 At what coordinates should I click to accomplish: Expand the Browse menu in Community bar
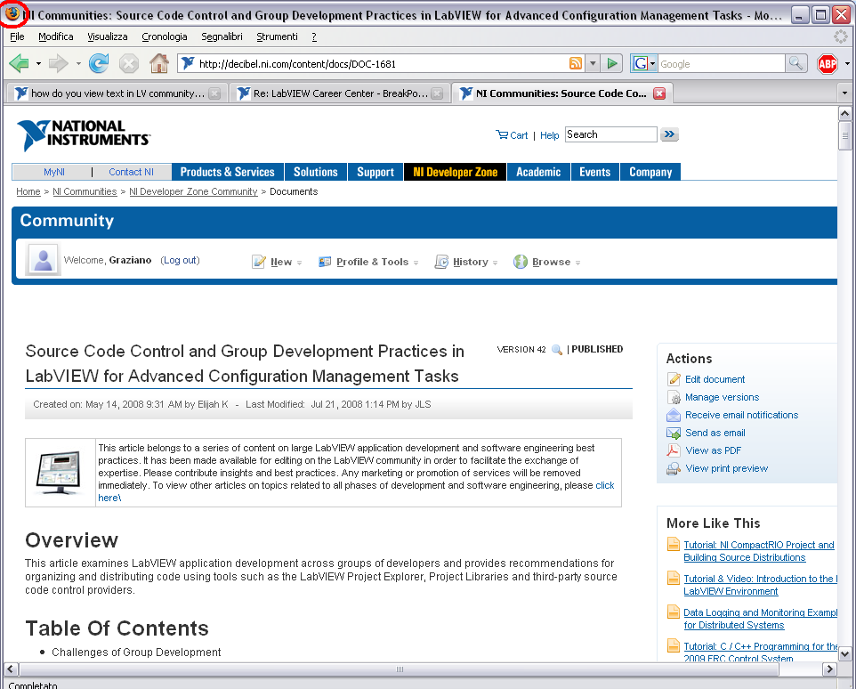pos(547,262)
